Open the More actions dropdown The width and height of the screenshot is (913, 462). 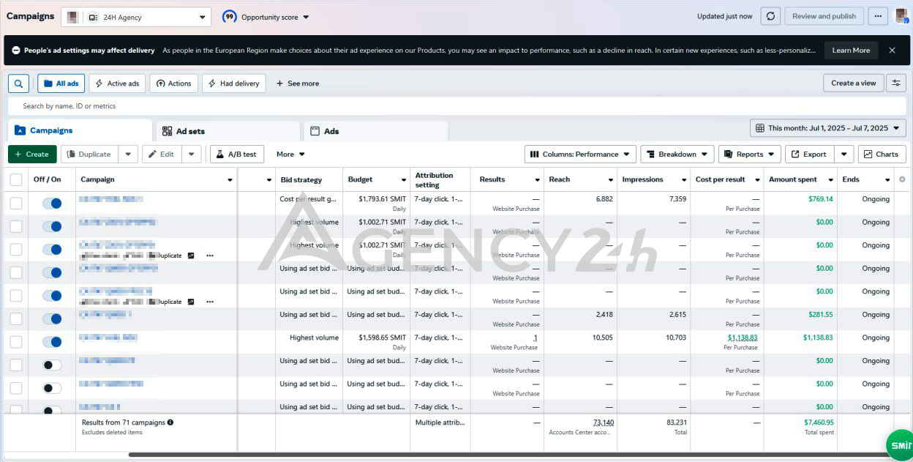click(290, 154)
